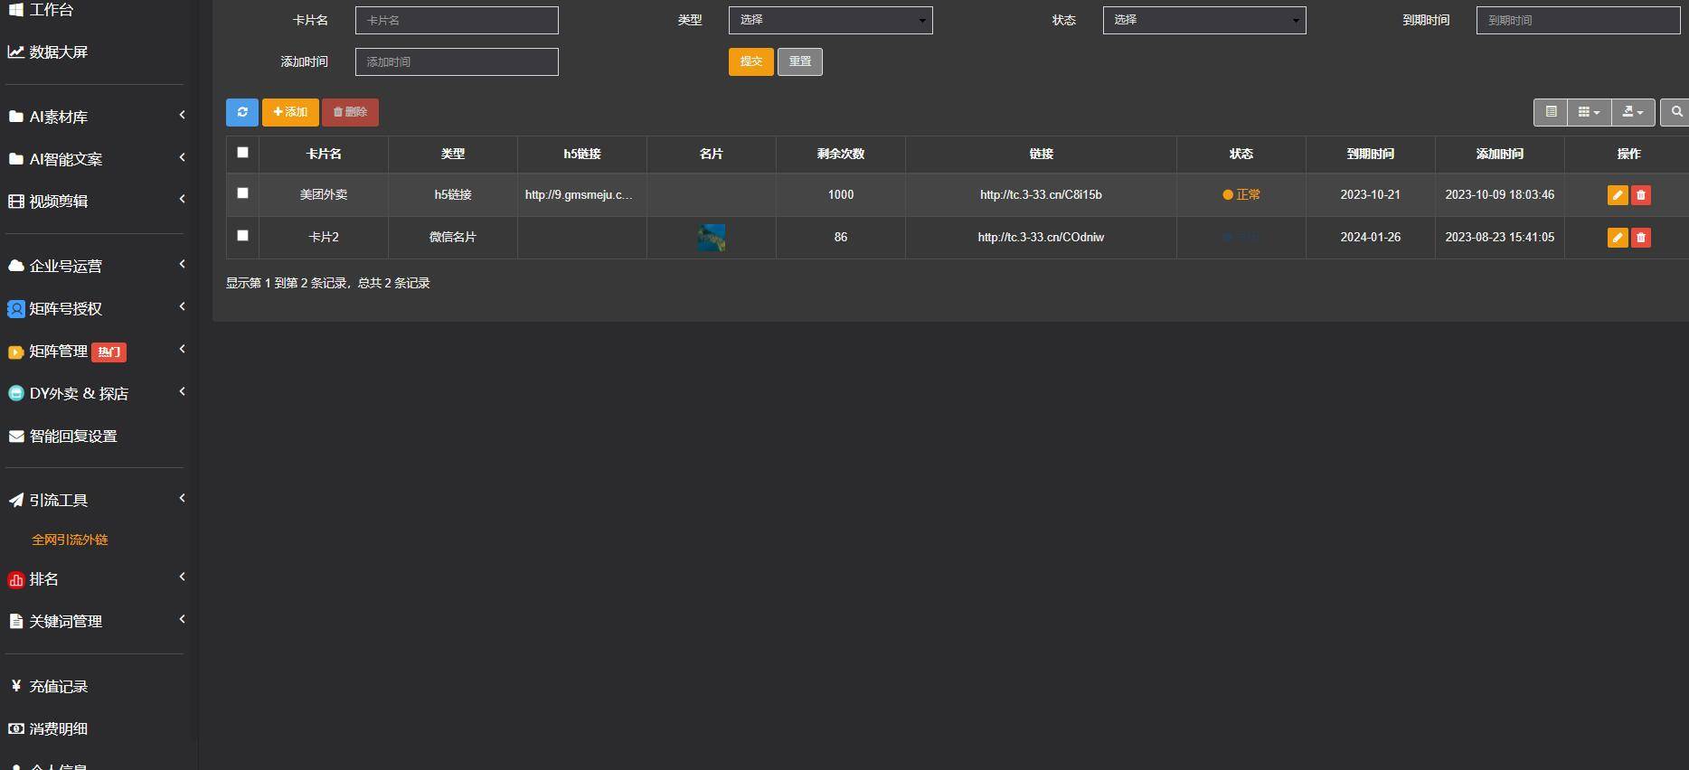The height and width of the screenshot is (770, 1689).
Task: Open 数据大屏 from the sidebar
Action: click(x=58, y=52)
